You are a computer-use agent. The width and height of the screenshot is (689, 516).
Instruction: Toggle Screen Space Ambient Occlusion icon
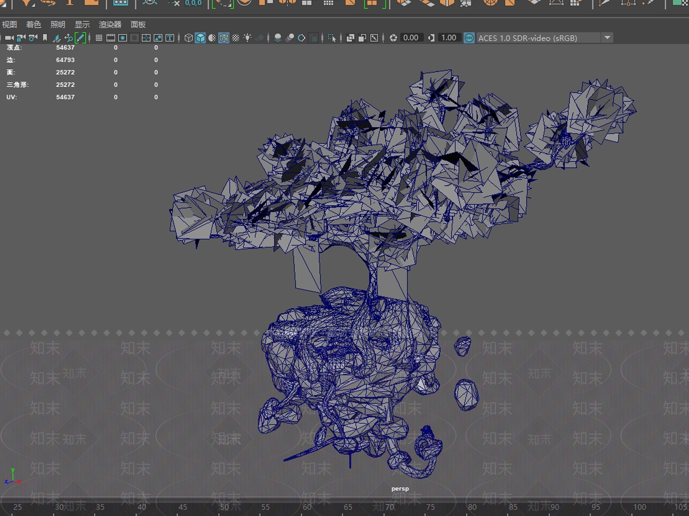coord(278,38)
